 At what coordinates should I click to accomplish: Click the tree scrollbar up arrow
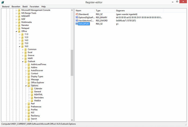pos(72,10)
